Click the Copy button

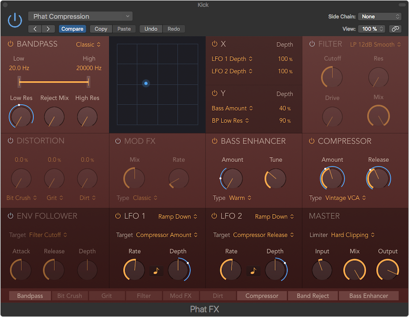101,29
